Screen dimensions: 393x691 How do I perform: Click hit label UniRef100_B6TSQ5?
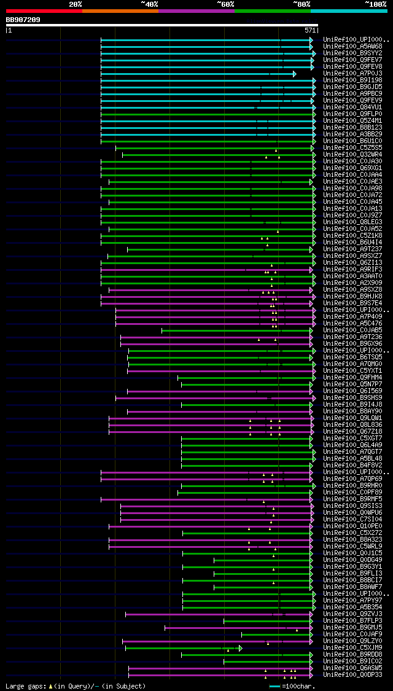353,357
